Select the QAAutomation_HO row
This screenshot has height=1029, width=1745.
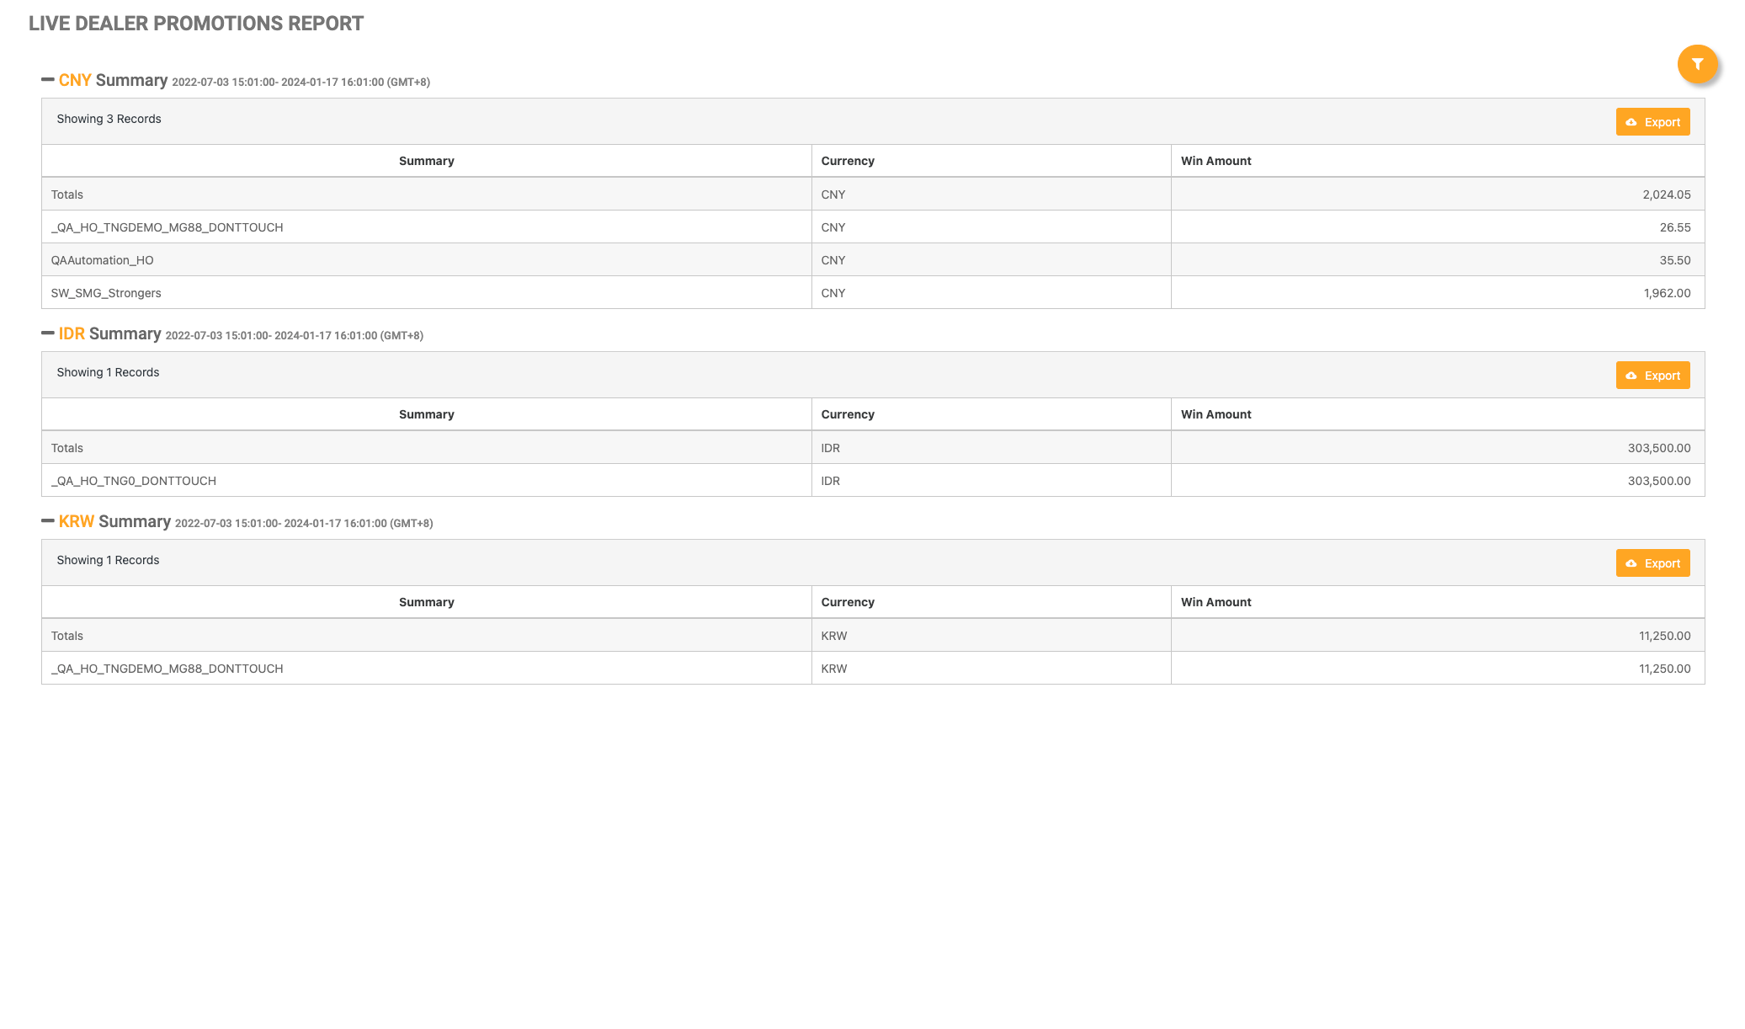(102, 260)
